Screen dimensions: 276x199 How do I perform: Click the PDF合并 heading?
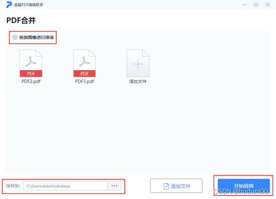point(21,20)
